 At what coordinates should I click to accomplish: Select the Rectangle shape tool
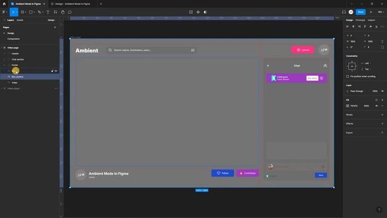[31, 12]
